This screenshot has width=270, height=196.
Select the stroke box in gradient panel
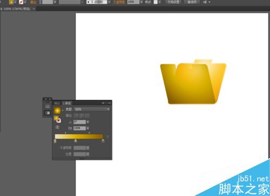tap(58, 121)
